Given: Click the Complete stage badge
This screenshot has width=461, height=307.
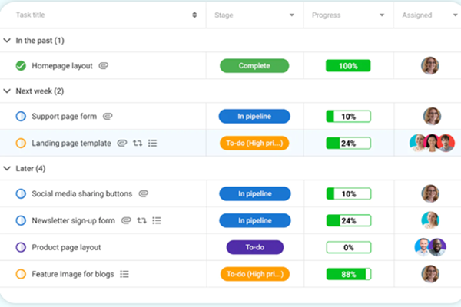Looking at the screenshot, I should [254, 66].
